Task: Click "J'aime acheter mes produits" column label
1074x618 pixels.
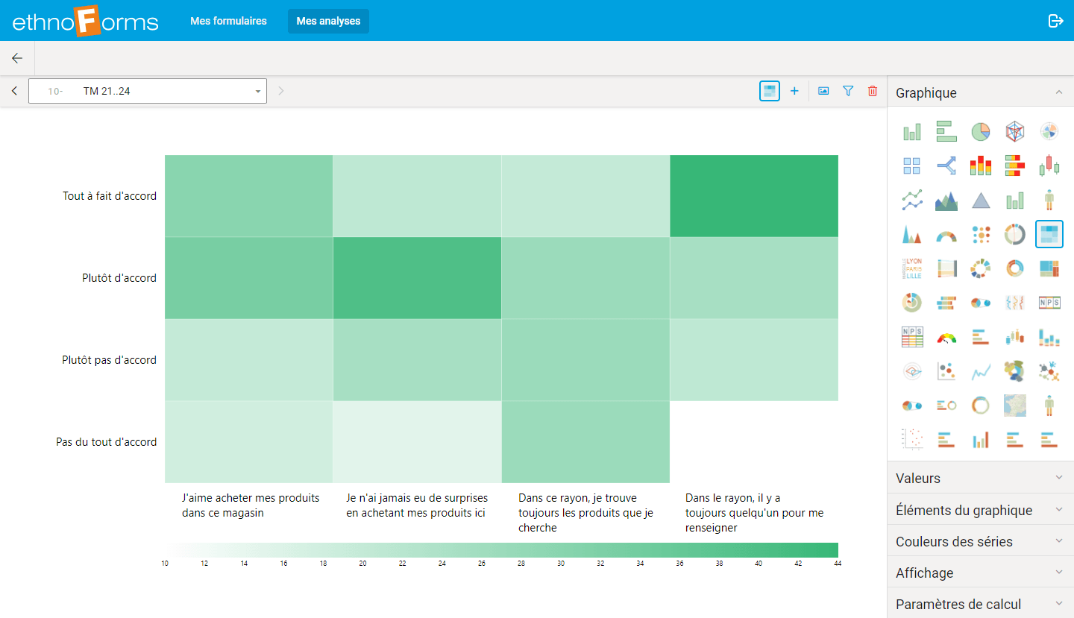Action: click(x=251, y=505)
